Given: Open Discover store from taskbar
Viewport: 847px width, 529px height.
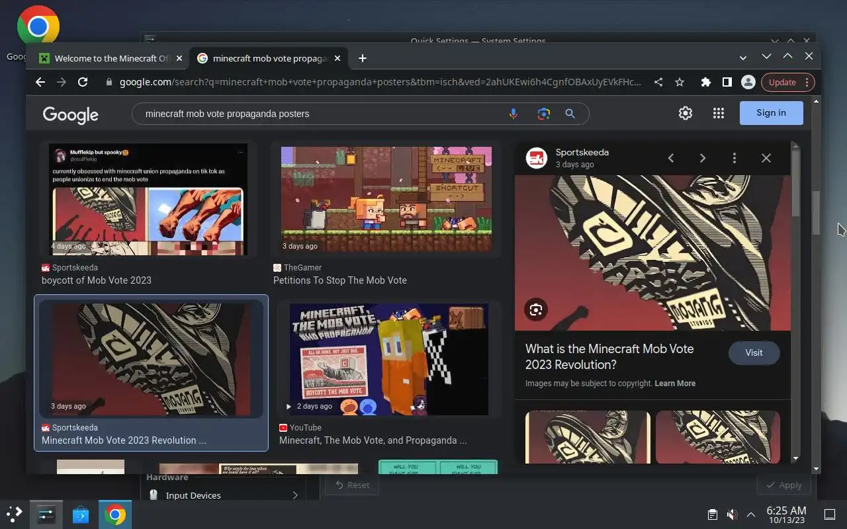Looking at the screenshot, I should click(x=81, y=514).
